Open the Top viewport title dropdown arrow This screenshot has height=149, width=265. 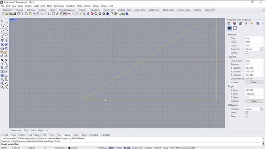(16, 19)
